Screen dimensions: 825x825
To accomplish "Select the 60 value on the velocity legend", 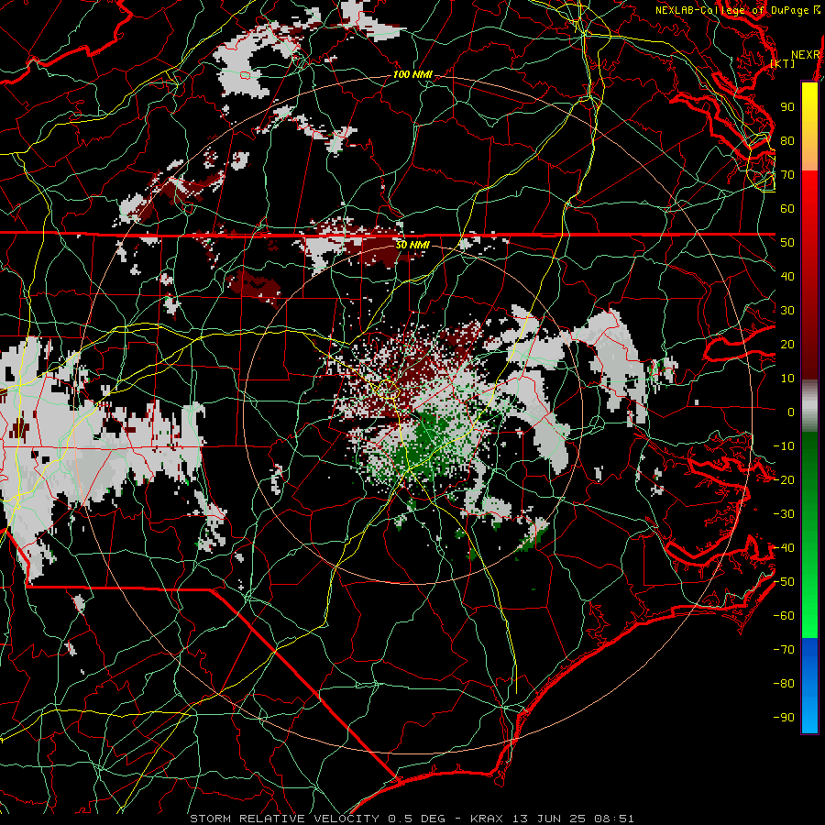I will pos(787,209).
